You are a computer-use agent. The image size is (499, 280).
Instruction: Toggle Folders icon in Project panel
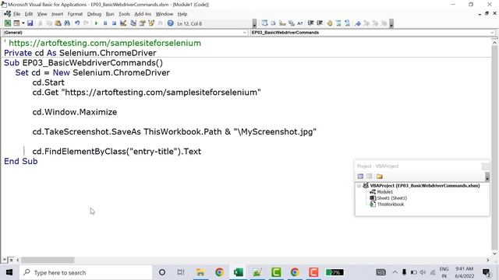(380, 177)
